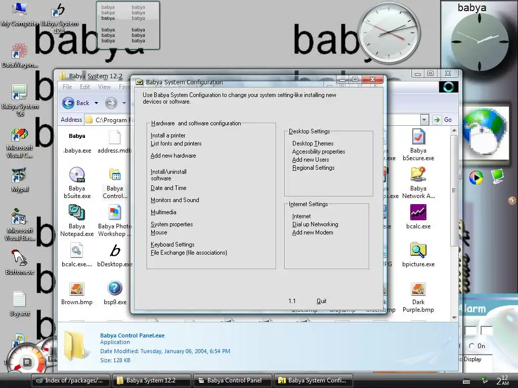Click media player icon in sidebar
The width and height of the screenshot is (518, 388).
pyautogui.click(x=476, y=177)
